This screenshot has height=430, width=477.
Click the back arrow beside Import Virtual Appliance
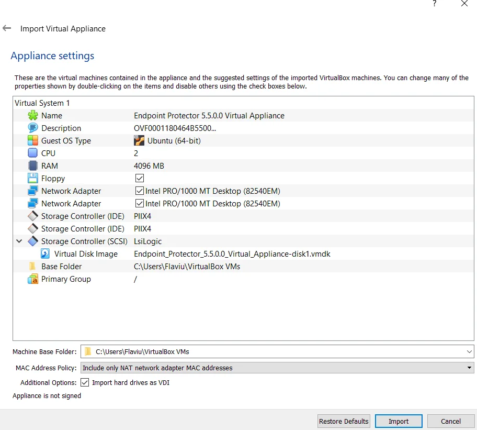[7, 28]
